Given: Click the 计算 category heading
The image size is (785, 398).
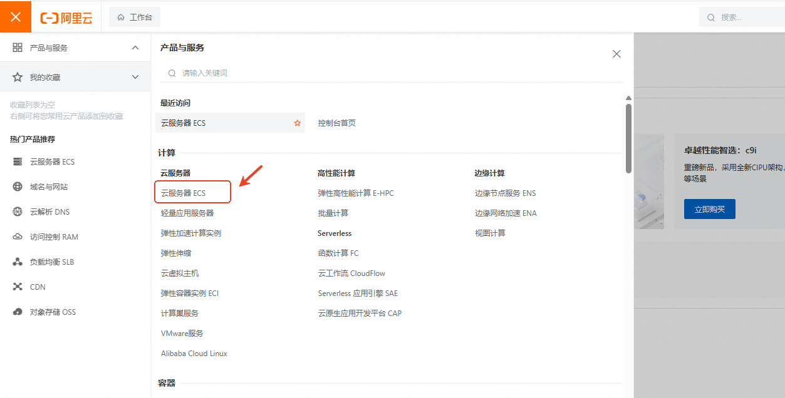Looking at the screenshot, I should click(167, 153).
